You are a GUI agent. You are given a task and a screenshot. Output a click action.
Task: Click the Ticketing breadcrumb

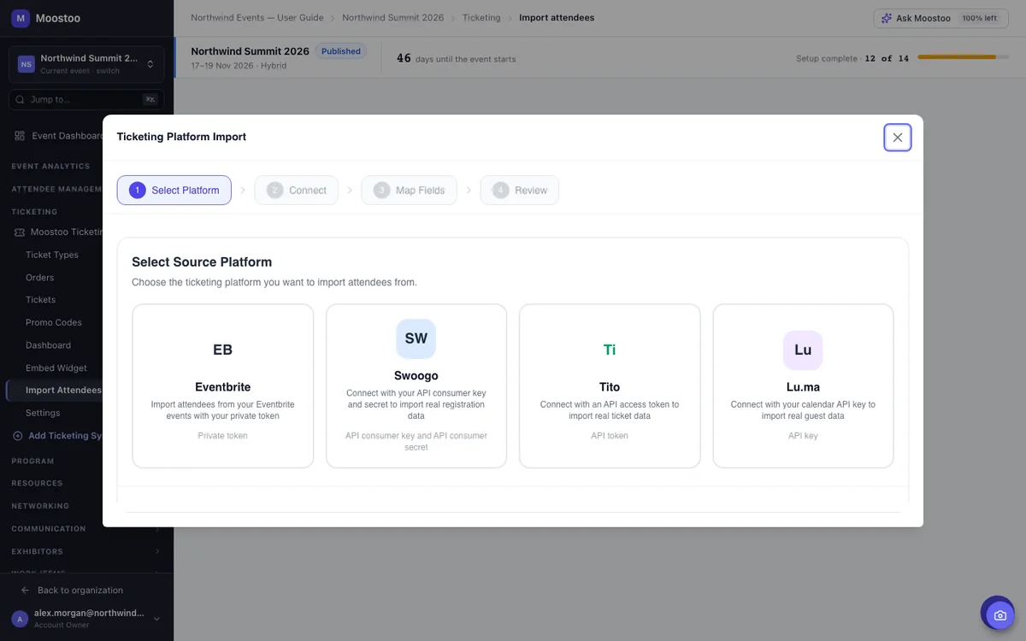[x=481, y=17]
